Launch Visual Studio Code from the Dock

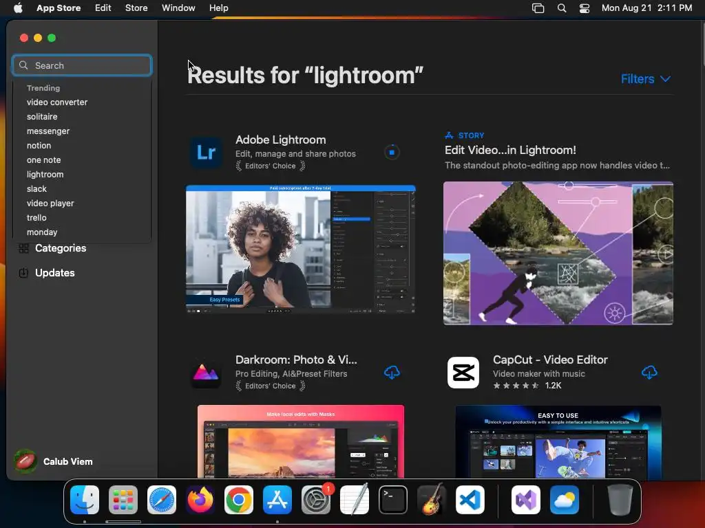coord(470,499)
